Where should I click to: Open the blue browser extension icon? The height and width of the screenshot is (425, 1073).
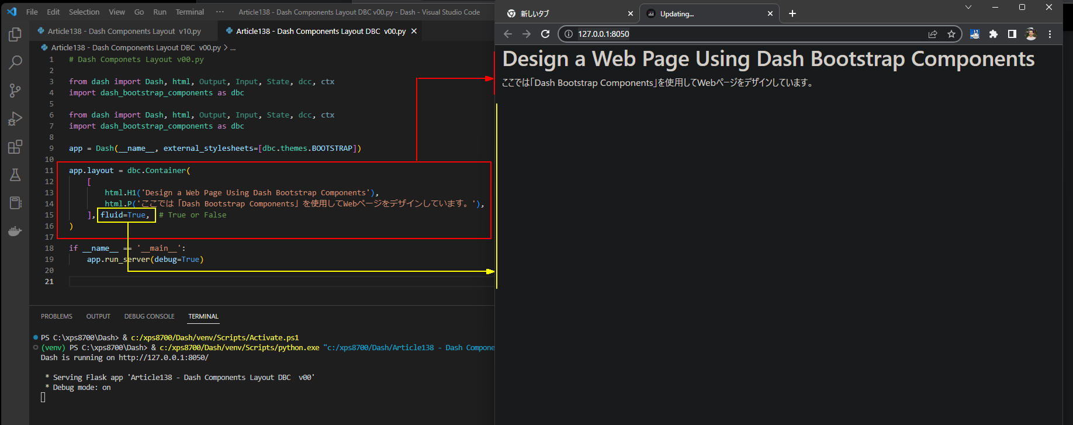[x=974, y=34]
